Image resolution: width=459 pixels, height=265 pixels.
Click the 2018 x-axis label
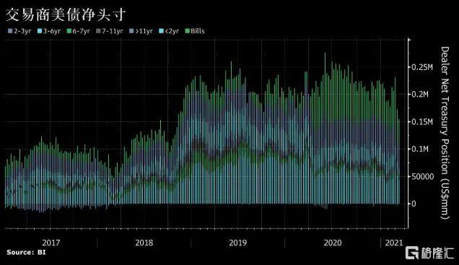(x=144, y=243)
